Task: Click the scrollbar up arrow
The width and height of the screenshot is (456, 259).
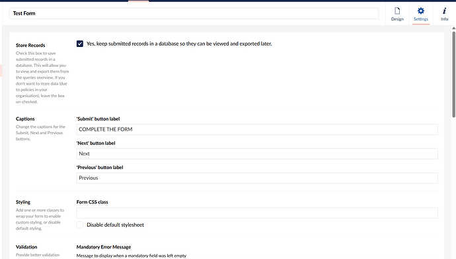Action: pos(453,28)
